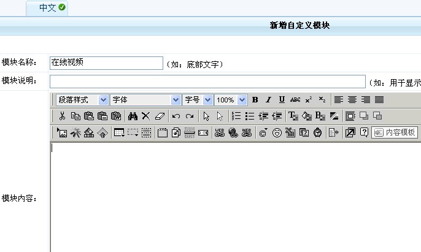
Task: Cut selected text with scissors icon
Action: tap(63, 116)
